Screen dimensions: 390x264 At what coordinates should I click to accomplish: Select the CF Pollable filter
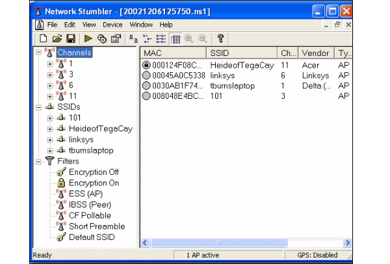90,215
